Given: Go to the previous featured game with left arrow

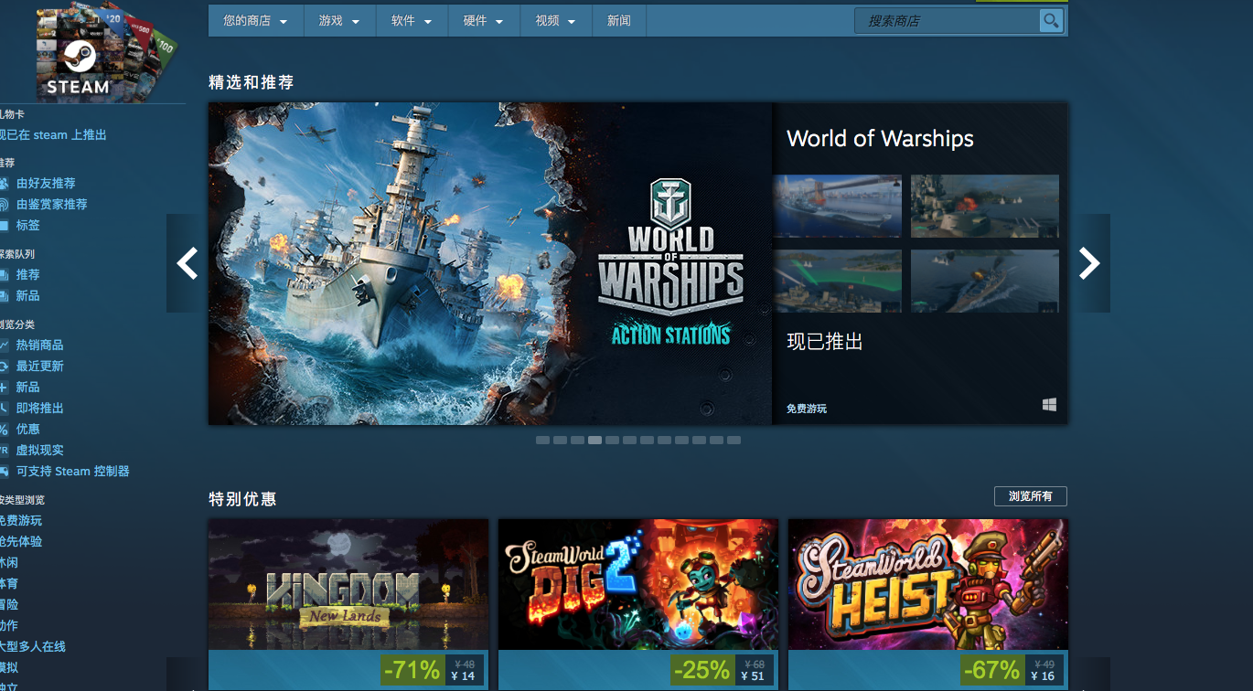Looking at the screenshot, I should 187,263.
